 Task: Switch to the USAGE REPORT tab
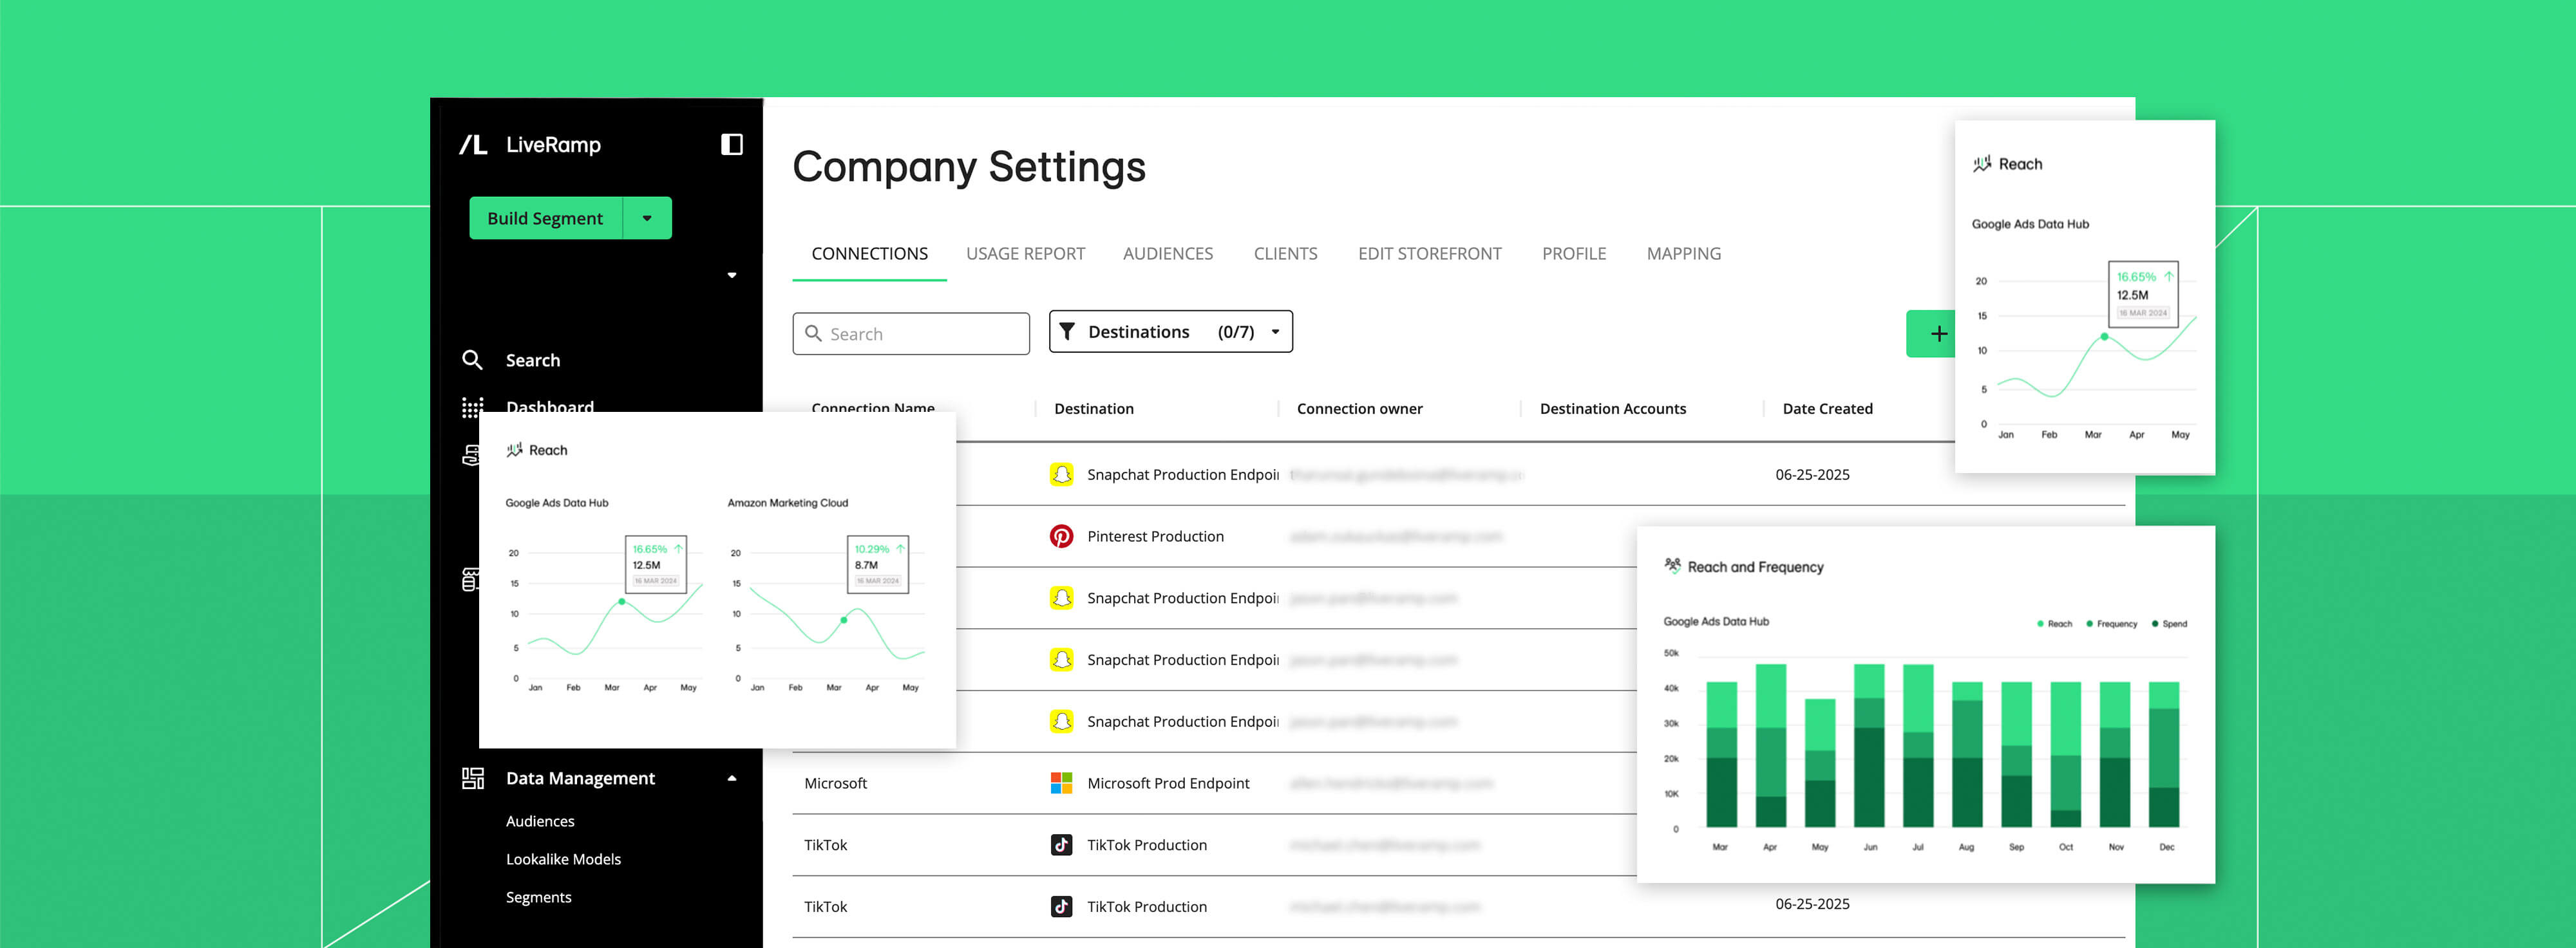[x=1025, y=254]
